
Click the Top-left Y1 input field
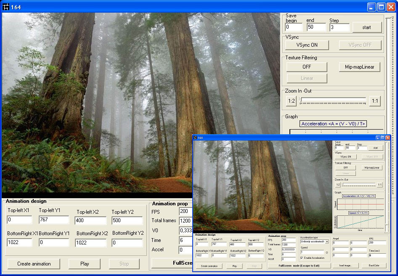click(x=54, y=220)
